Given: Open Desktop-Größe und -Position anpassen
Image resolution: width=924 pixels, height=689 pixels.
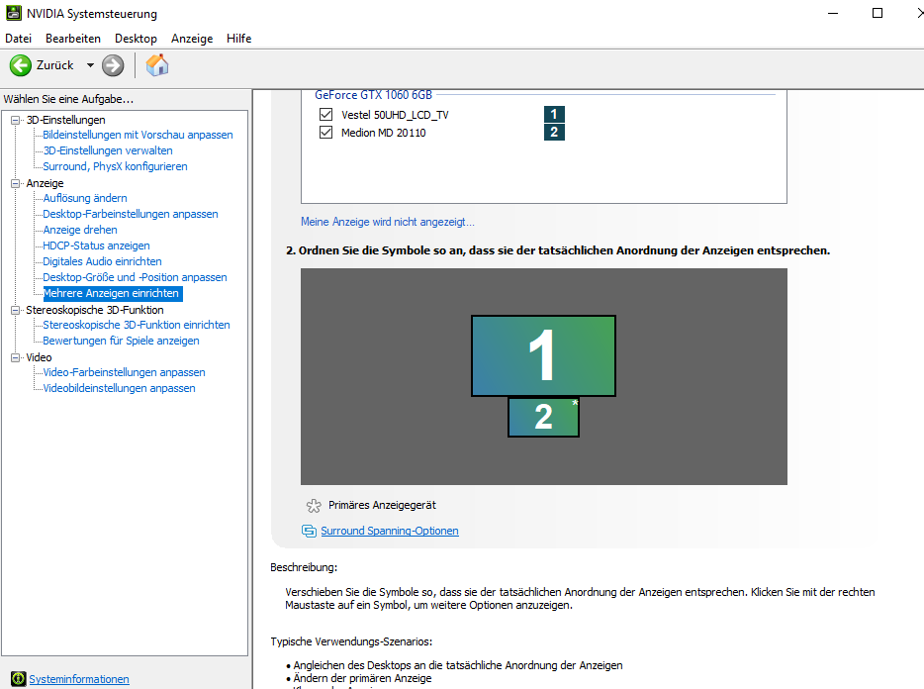Looking at the screenshot, I should click(x=135, y=277).
